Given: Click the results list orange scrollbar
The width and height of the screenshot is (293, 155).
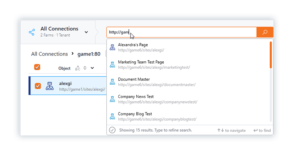Looking at the screenshot, I should tap(271, 55).
